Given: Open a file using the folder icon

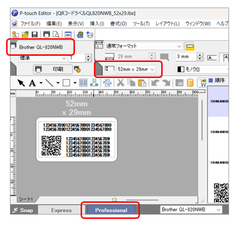Looking at the screenshot, I should [25, 35].
